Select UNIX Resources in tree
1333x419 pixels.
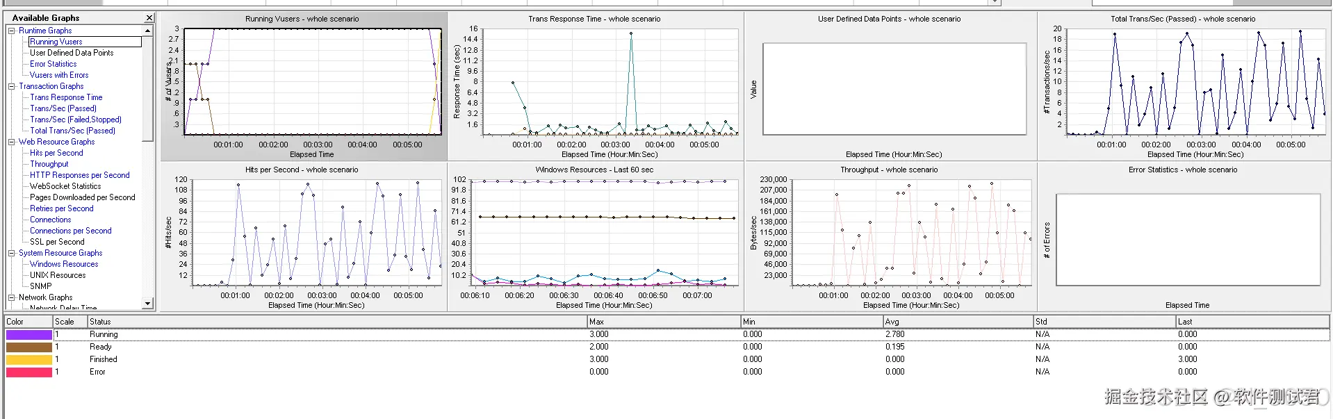(58, 275)
